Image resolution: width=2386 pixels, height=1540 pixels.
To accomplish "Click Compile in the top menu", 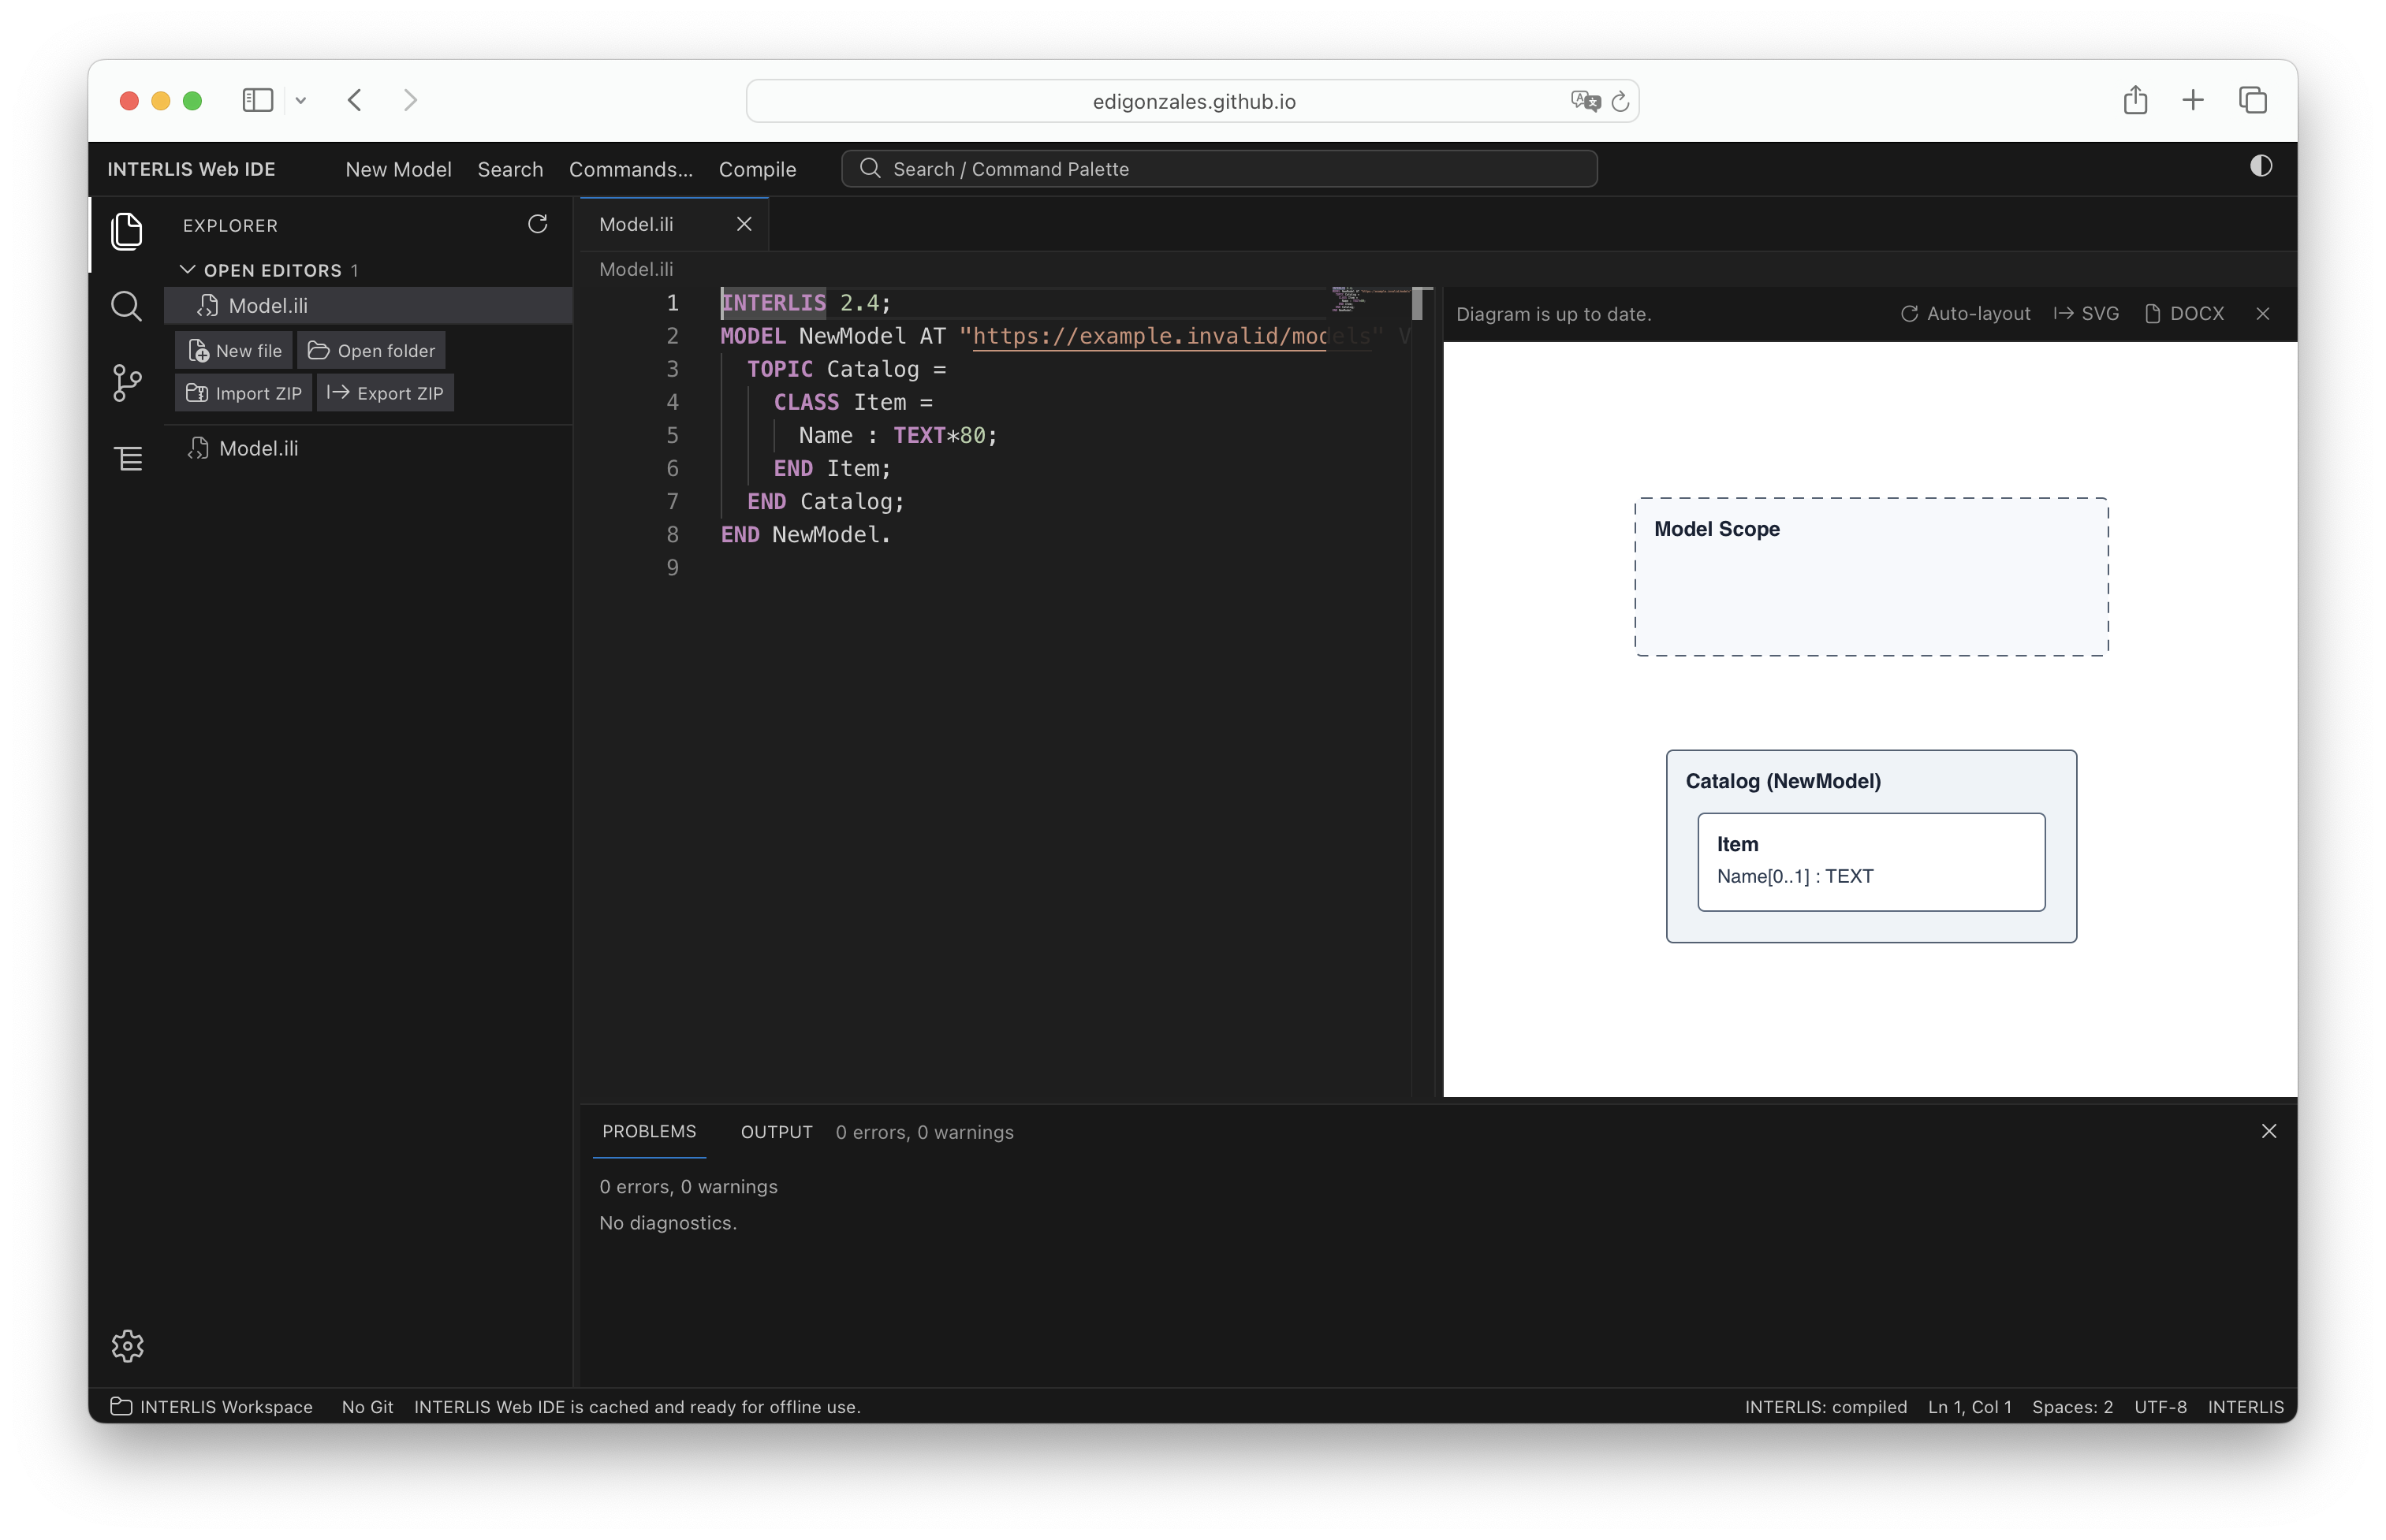I will 757,169.
